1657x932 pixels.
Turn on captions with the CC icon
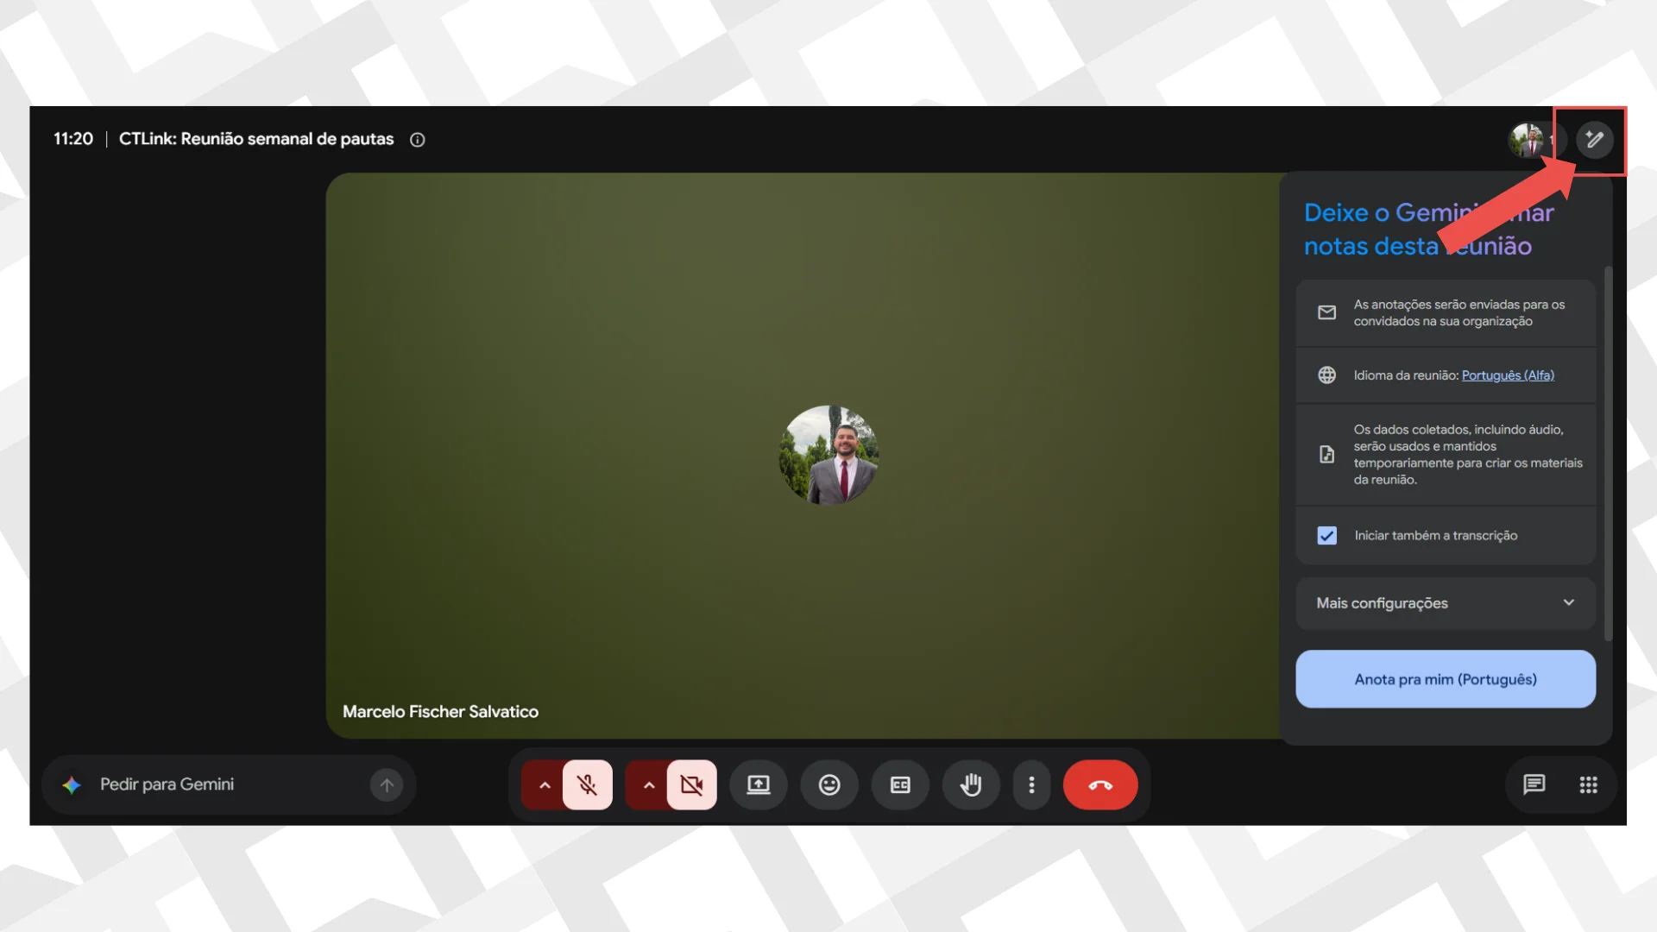pyautogui.click(x=900, y=784)
